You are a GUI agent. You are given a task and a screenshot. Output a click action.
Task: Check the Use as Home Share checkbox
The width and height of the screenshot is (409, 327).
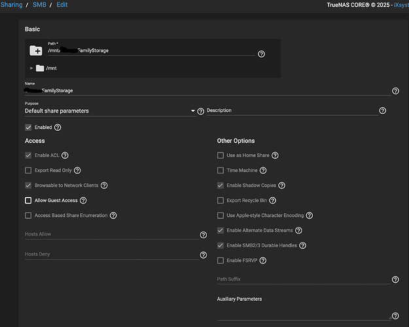coord(221,156)
